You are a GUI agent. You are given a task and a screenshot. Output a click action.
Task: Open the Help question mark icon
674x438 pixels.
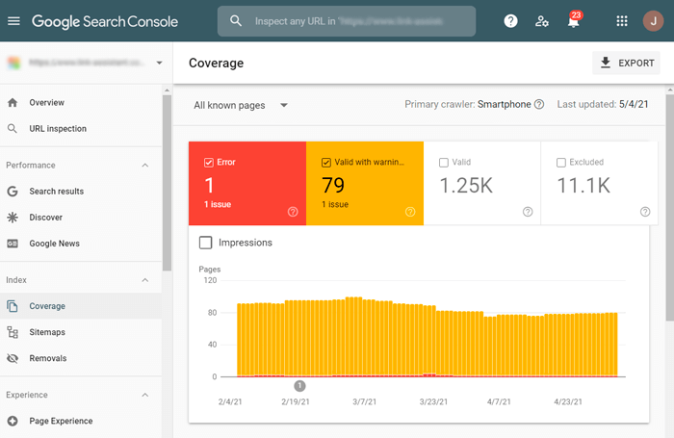tap(510, 21)
